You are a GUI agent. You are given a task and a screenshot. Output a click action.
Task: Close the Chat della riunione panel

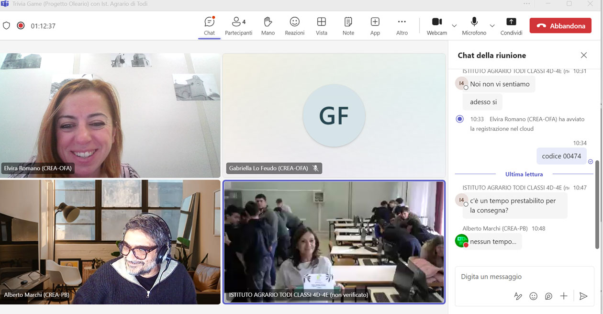583,55
